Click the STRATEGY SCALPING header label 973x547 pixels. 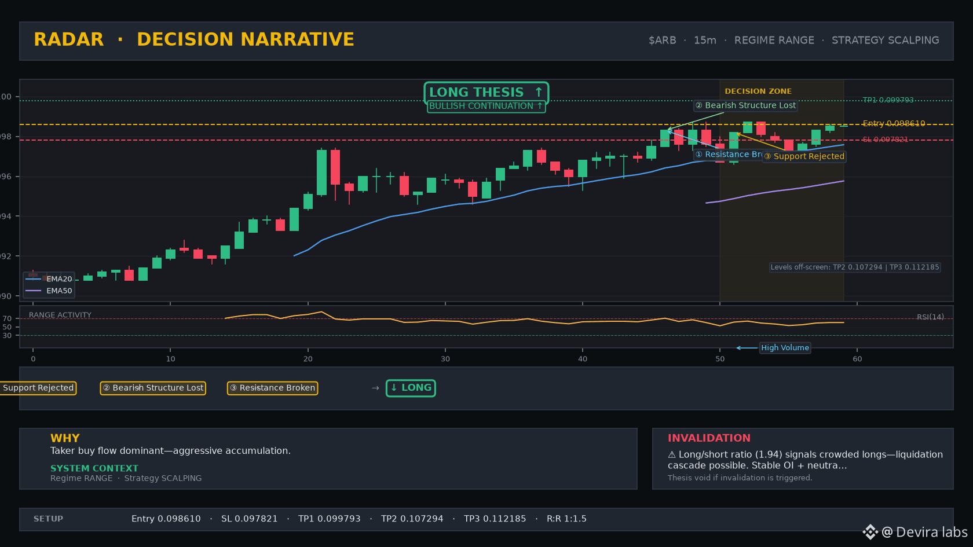pyautogui.click(x=885, y=40)
